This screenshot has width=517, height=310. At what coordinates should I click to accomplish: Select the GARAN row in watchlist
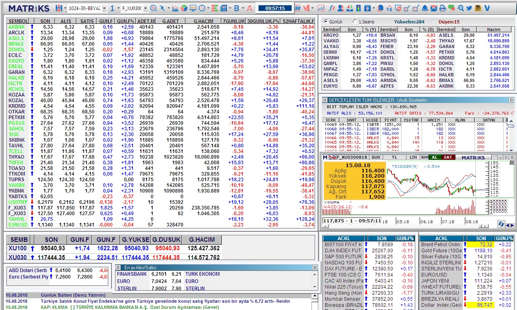[161, 72]
